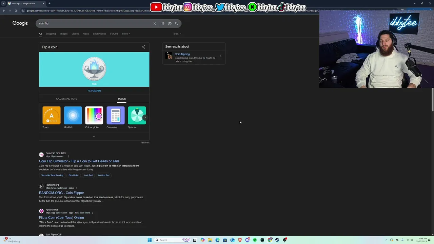Open the Shopping results tab

tap(51, 34)
